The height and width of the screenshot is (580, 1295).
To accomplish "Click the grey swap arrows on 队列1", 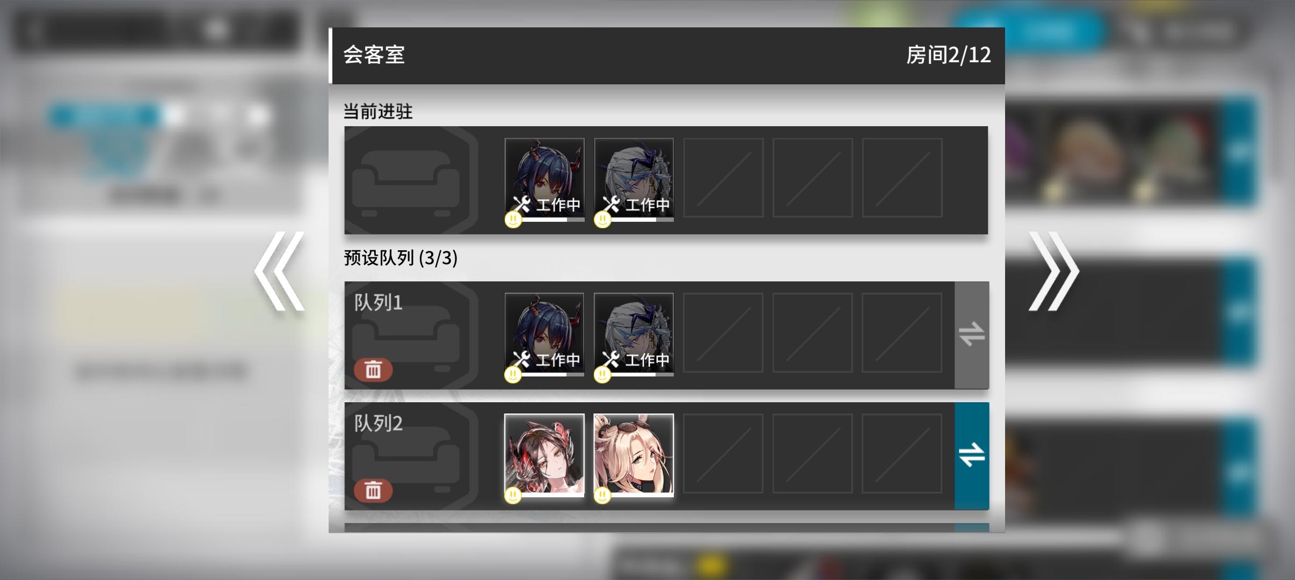I will pos(972,335).
